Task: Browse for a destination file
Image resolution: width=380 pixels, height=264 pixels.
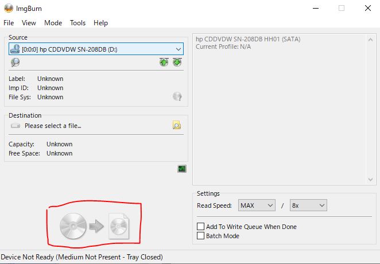Action: click(x=177, y=125)
